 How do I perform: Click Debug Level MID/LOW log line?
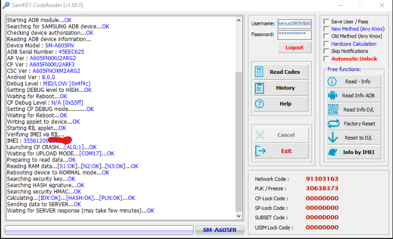48,83
